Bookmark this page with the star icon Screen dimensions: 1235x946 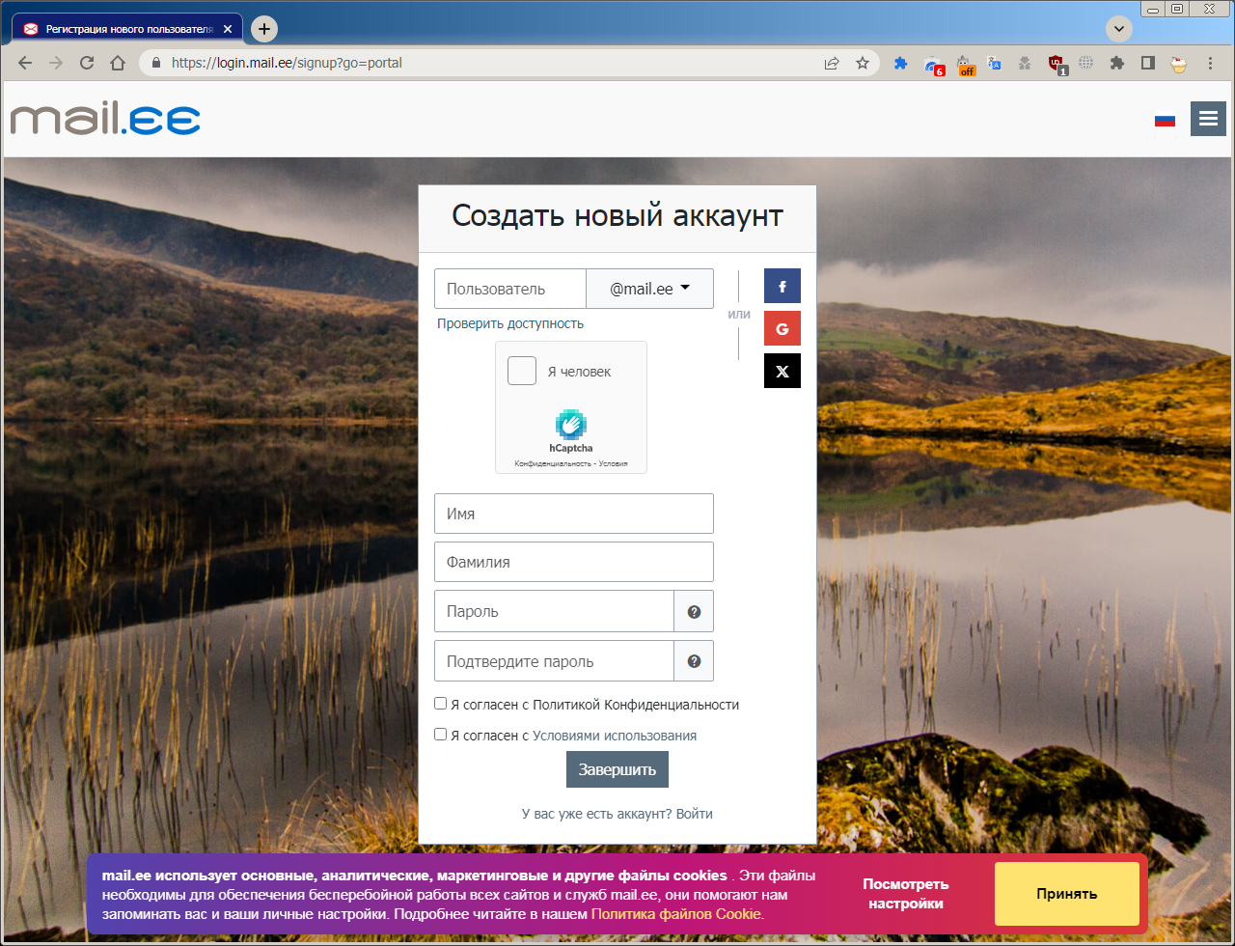pyautogui.click(x=863, y=63)
